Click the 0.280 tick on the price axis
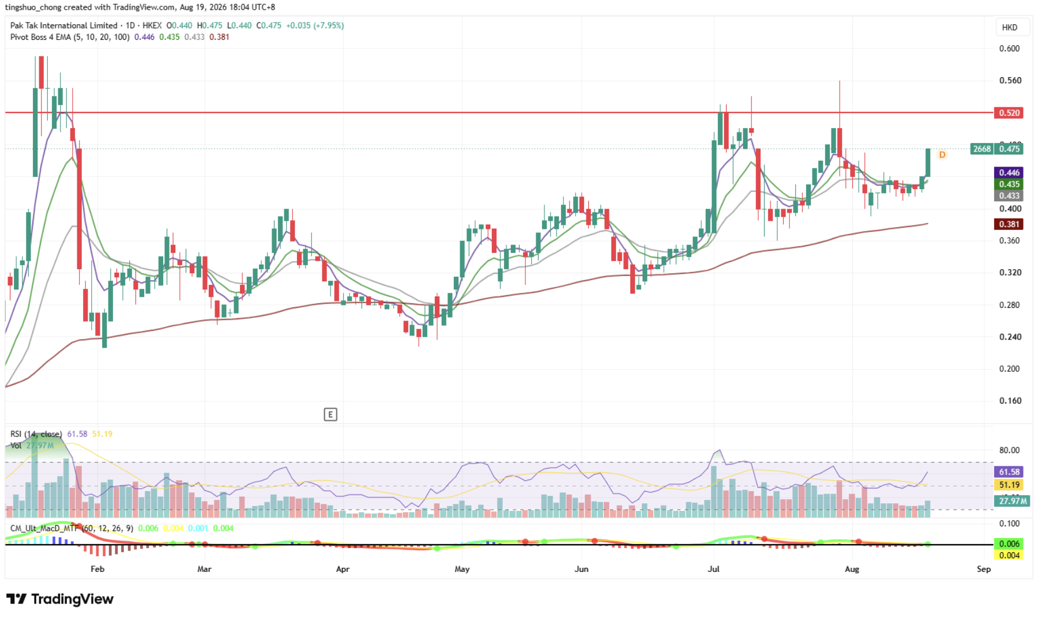This screenshot has height=618, width=1038. (x=1009, y=304)
